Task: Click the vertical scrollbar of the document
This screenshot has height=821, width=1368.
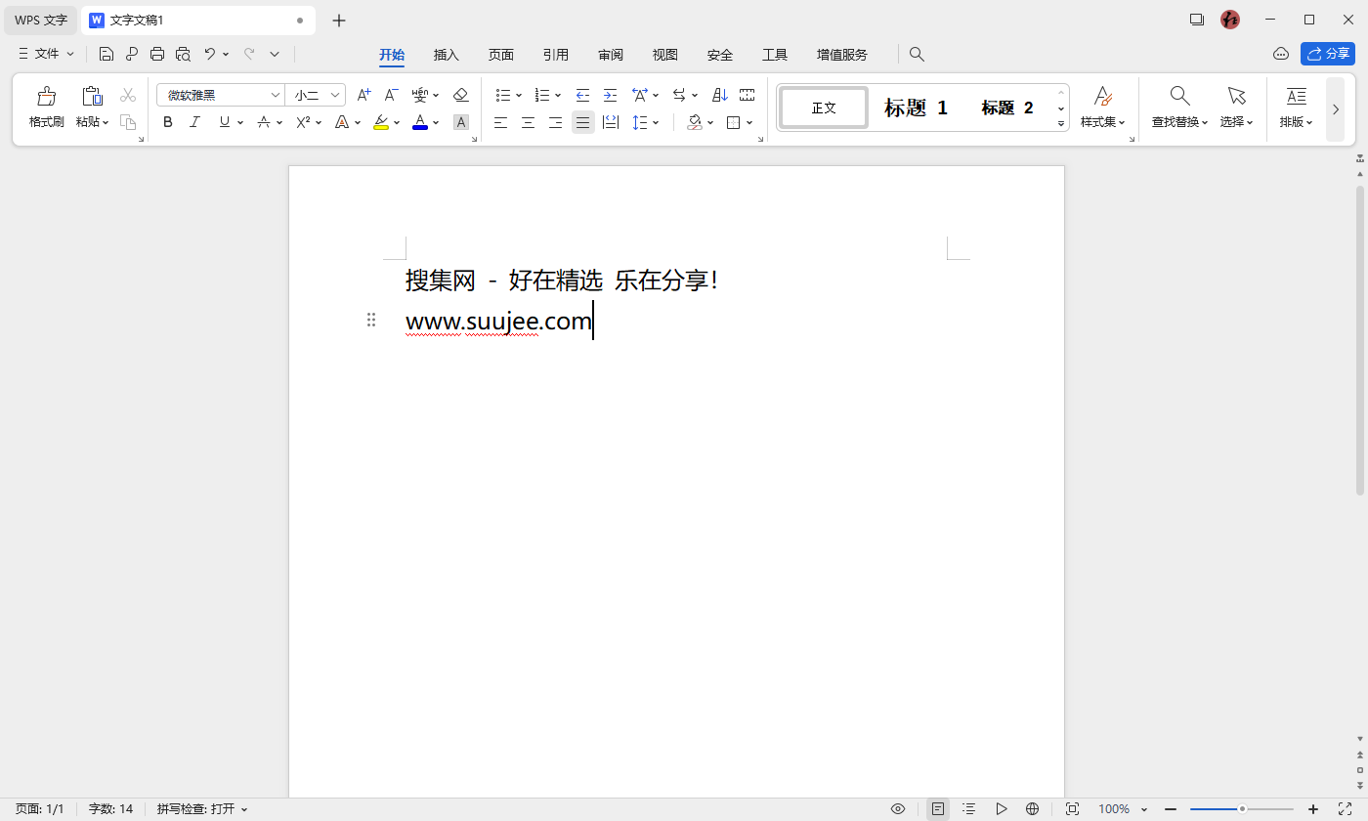Action: [x=1359, y=340]
